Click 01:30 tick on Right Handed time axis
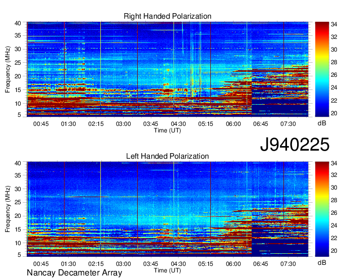 69,124
